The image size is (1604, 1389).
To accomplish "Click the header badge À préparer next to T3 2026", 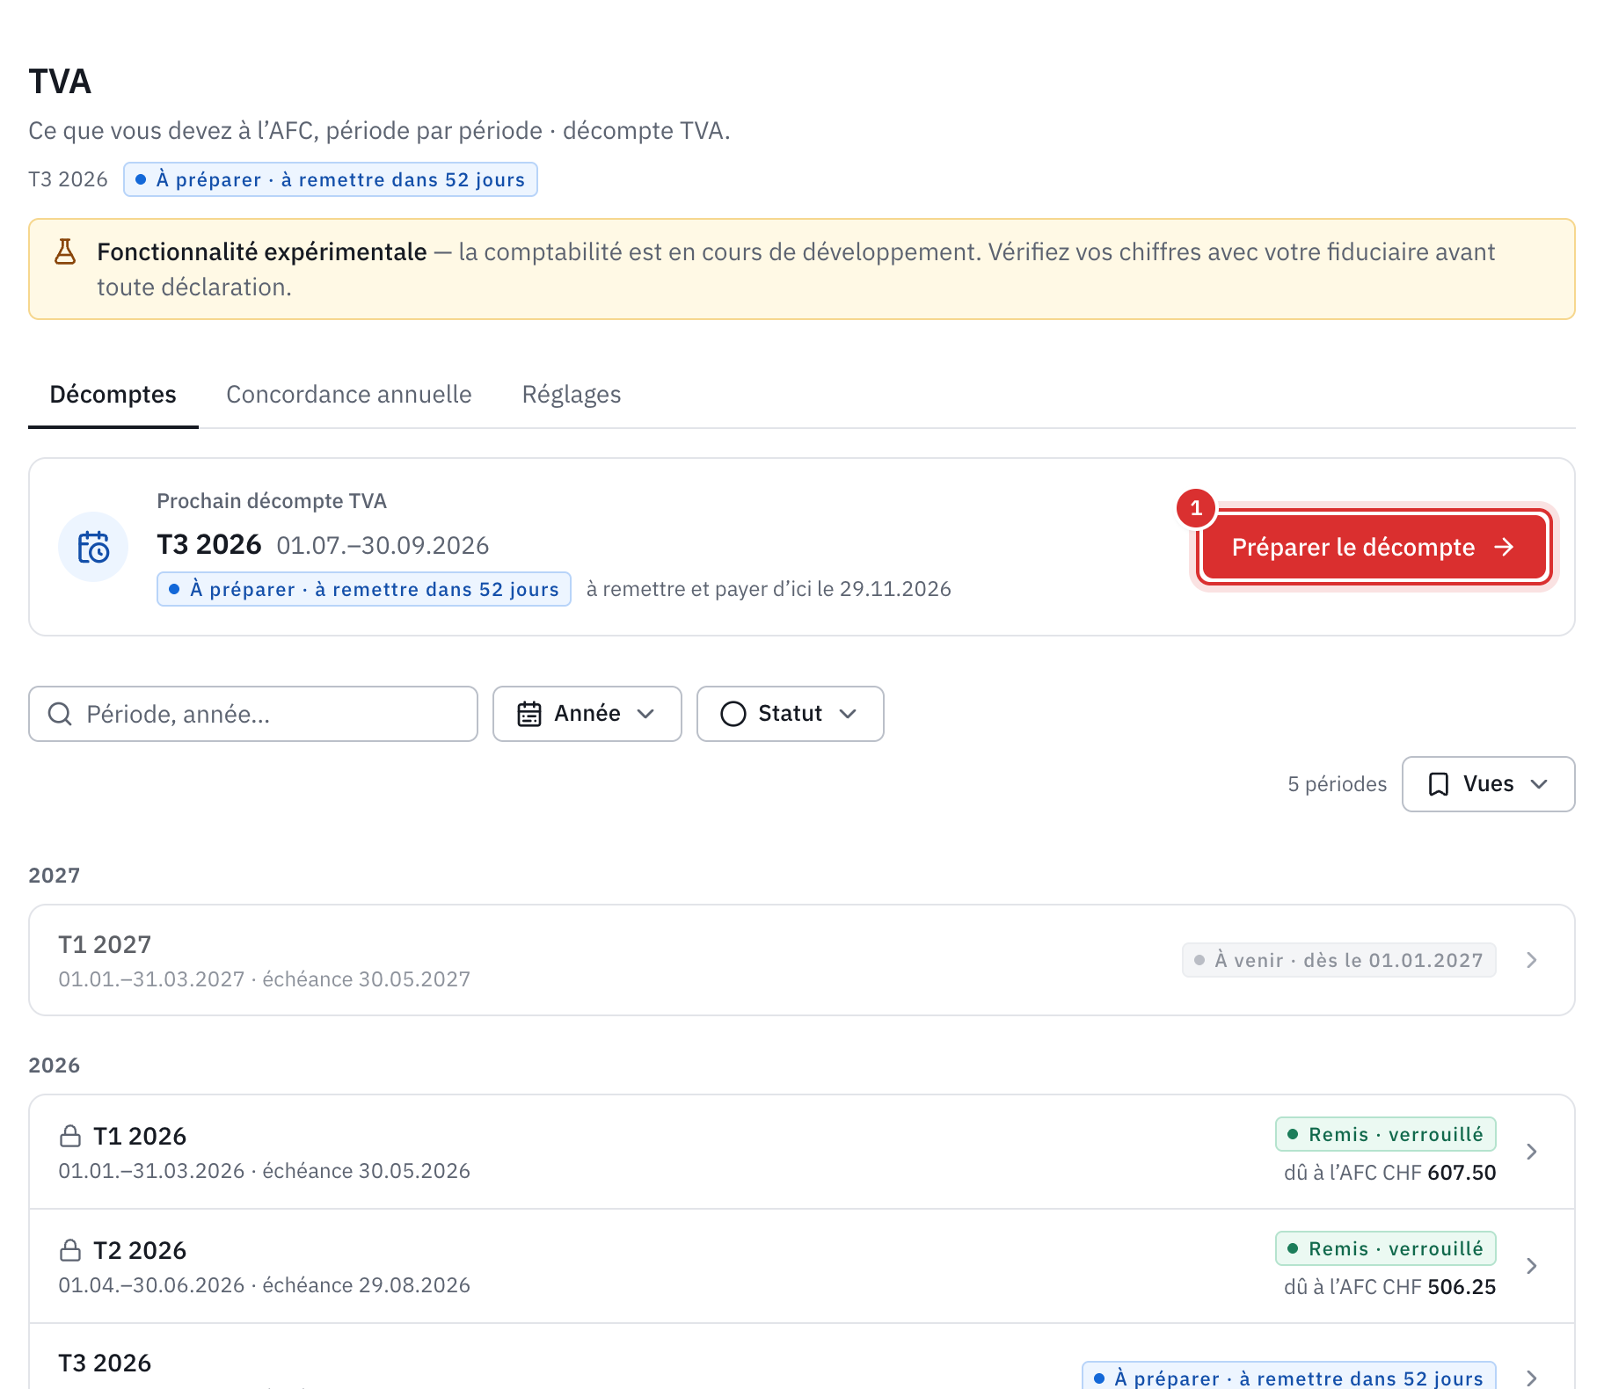I will point(331,179).
